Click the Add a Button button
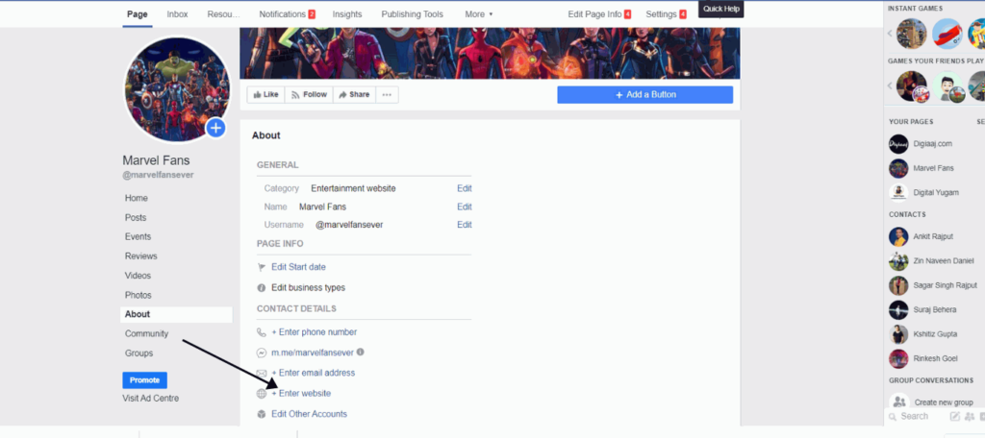 coord(645,95)
